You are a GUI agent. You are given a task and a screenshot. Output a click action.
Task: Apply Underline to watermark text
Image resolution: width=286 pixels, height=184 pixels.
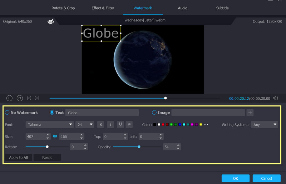[120, 125]
